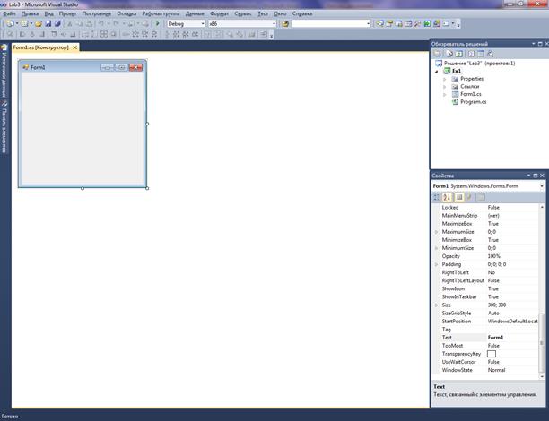Click Properties icon in Solution Explorer toolbar

tap(437, 54)
